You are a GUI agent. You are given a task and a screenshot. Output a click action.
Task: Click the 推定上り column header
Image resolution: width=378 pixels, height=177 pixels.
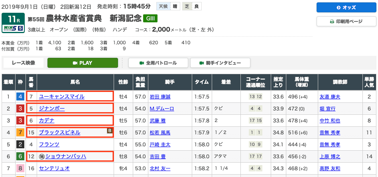[278, 82]
